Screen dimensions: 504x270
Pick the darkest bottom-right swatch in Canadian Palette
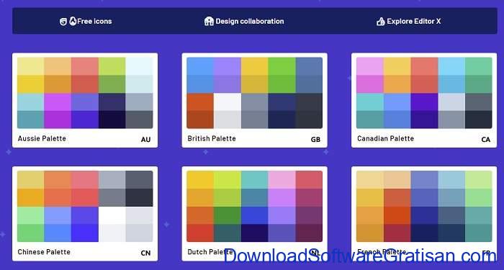point(478,120)
